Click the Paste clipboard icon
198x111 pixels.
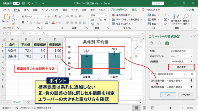pyautogui.click(x=6, y=17)
